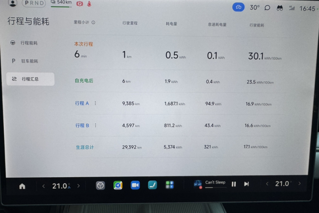Screen dimensions: 319x213
Task: Open the binoculars sentry icon
Action: pos(280,8)
